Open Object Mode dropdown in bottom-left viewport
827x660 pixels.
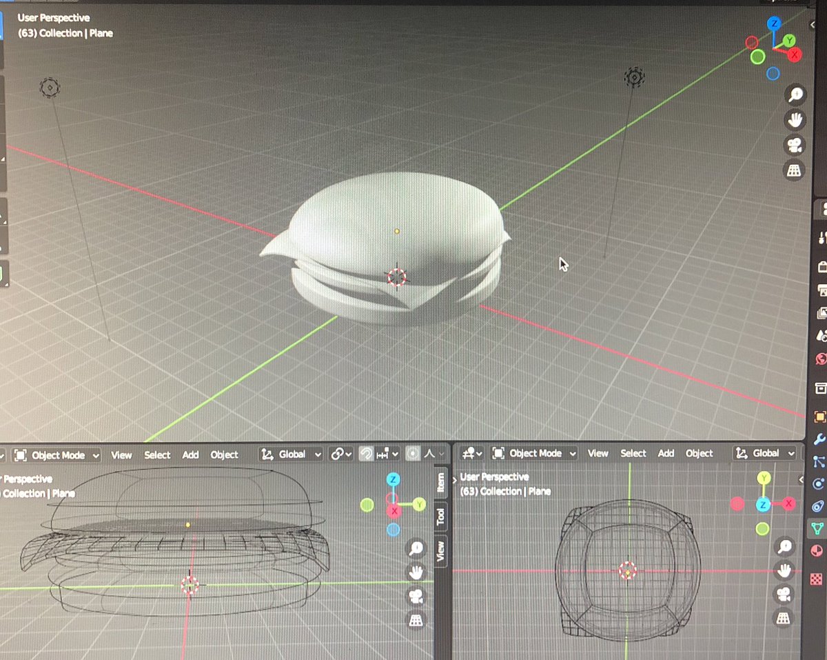point(57,455)
